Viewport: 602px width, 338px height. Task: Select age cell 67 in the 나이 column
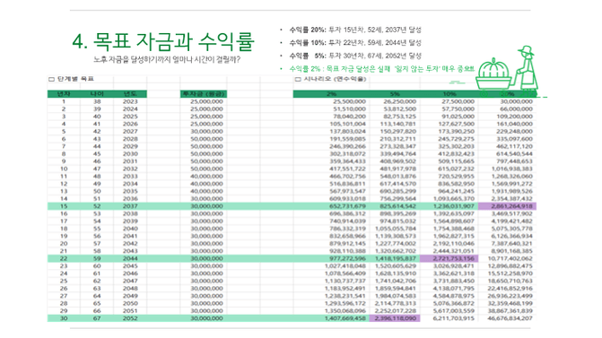(x=97, y=318)
